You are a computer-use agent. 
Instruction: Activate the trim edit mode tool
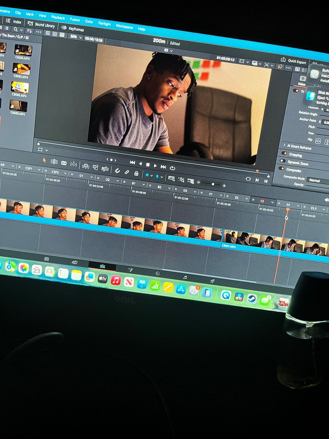point(54,161)
